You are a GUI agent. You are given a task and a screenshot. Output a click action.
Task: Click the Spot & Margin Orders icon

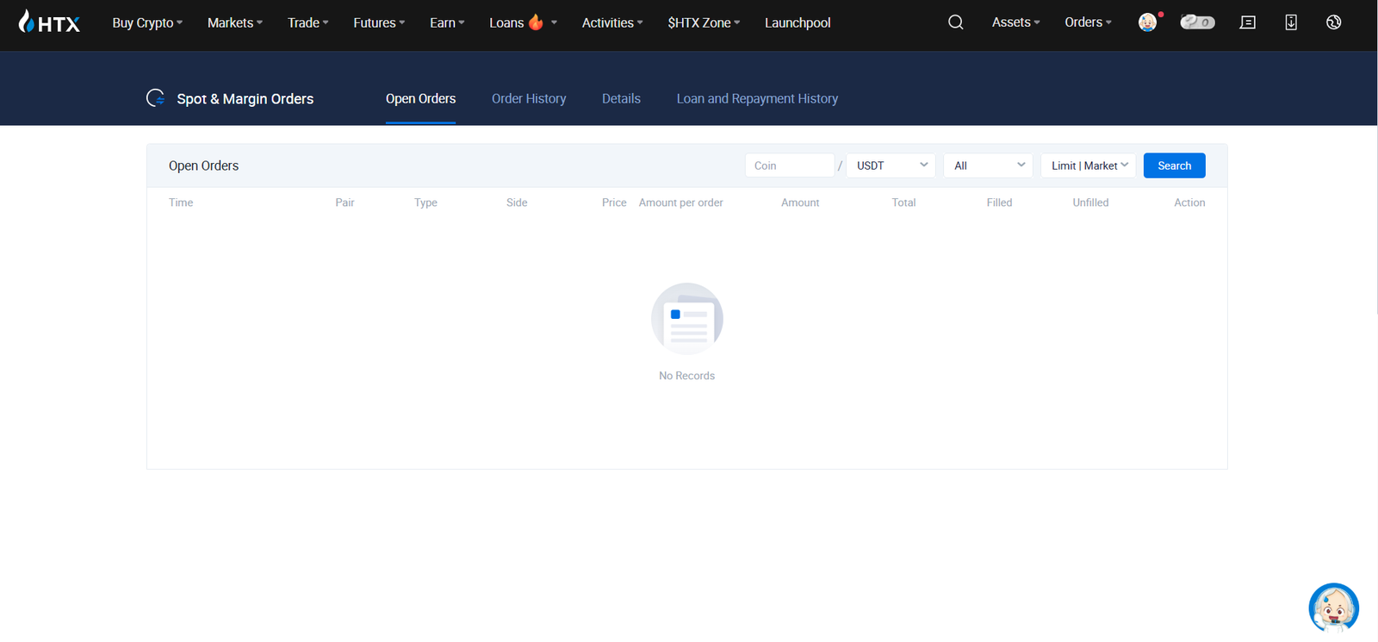(x=156, y=98)
